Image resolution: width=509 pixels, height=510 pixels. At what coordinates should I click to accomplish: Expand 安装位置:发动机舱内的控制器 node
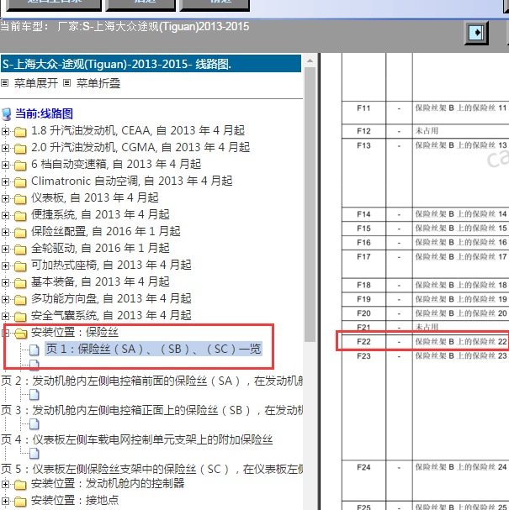click(x=5, y=484)
